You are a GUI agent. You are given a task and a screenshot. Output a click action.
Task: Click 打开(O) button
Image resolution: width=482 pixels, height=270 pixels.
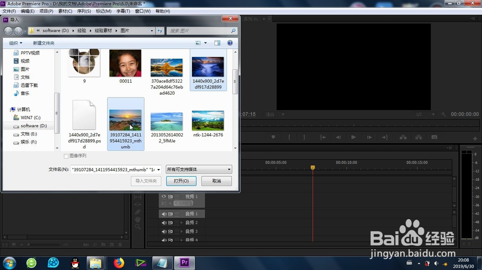point(181,181)
